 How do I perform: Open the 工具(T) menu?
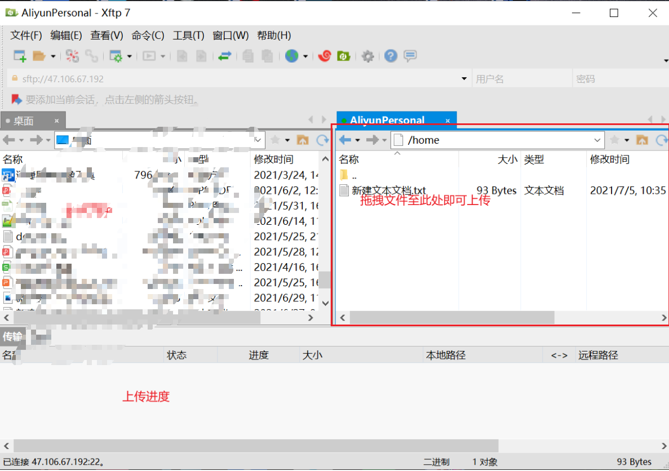pos(188,35)
